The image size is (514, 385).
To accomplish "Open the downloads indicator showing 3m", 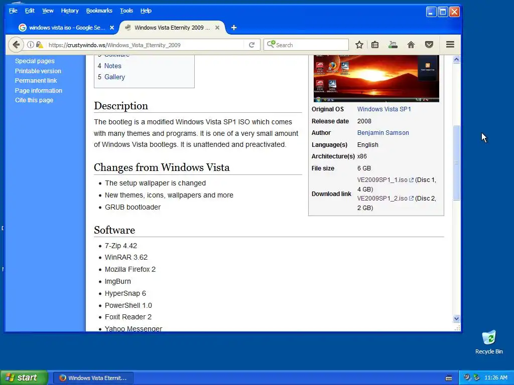I will click(x=393, y=45).
